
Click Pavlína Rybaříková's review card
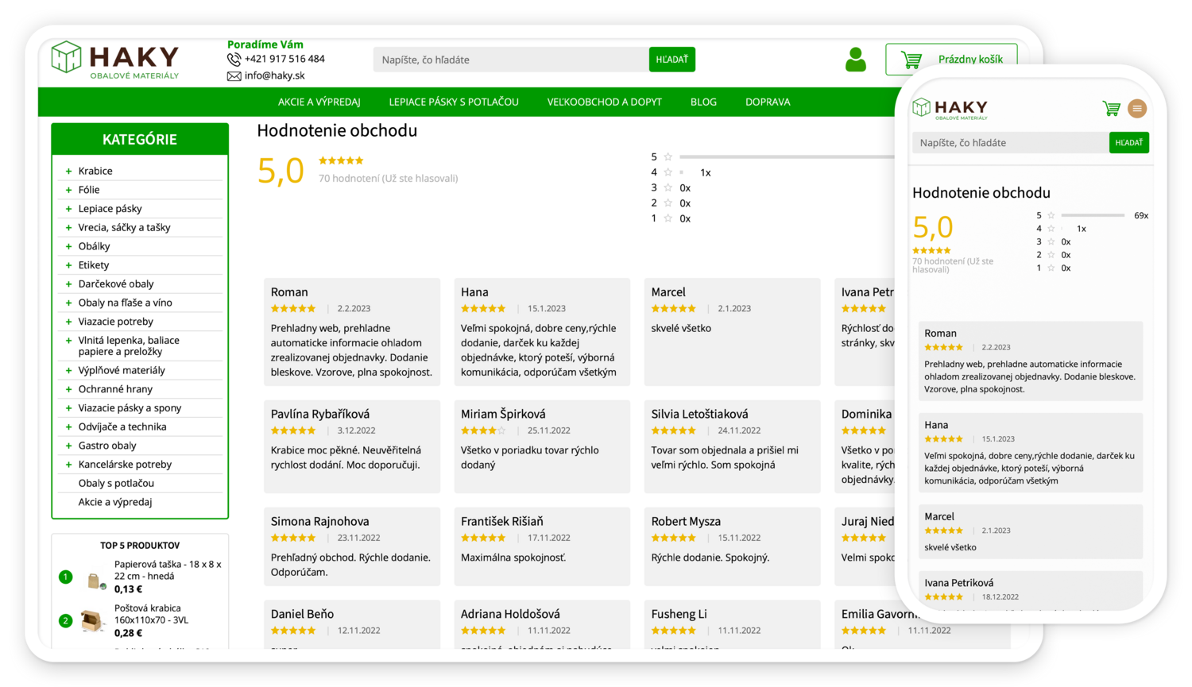pos(352,446)
